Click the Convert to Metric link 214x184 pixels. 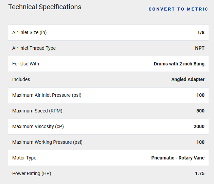178,9
